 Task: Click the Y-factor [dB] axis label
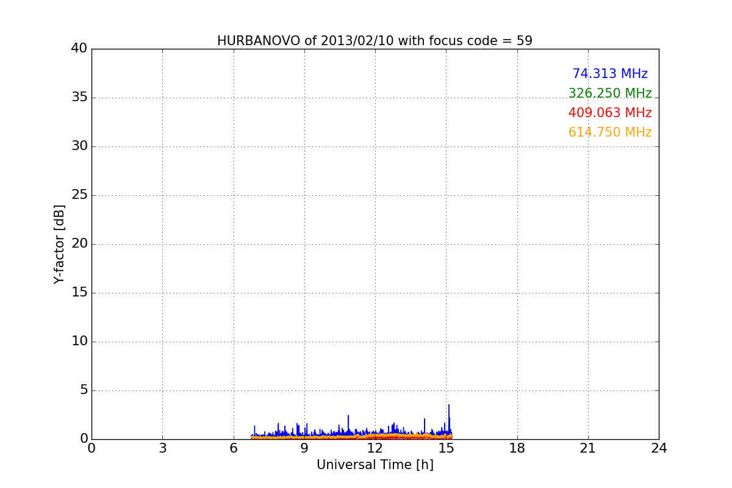coord(59,244)
